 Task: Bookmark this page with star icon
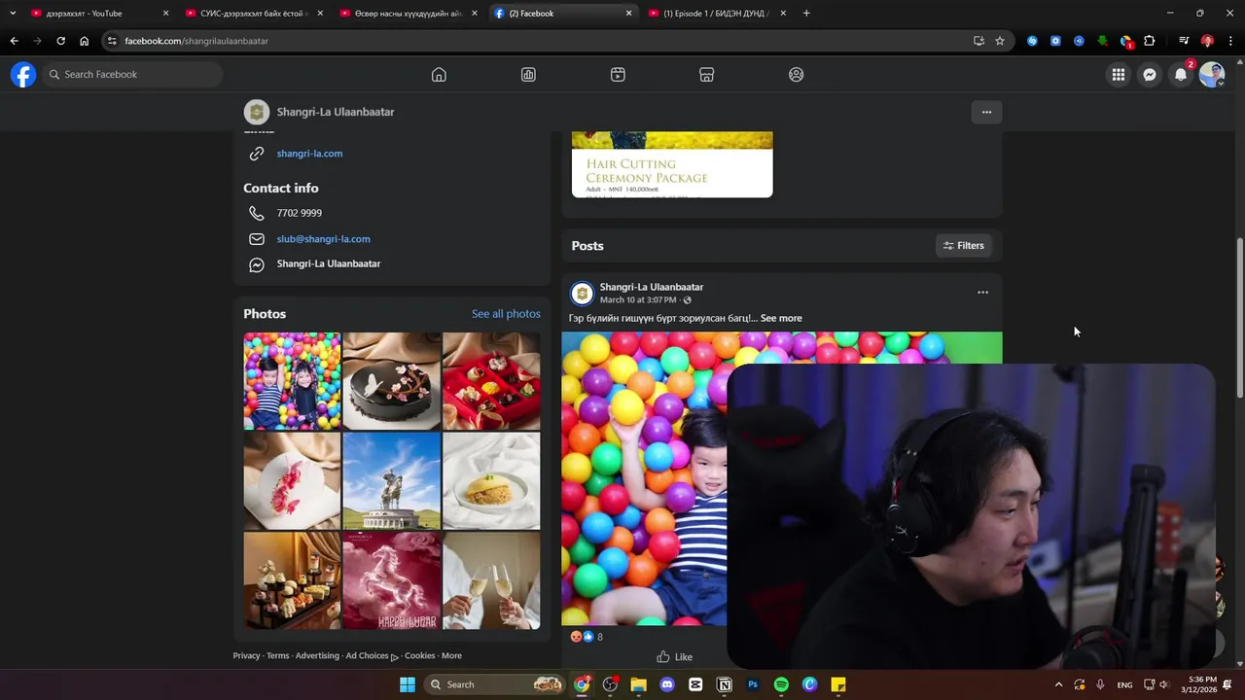tap(1000, 41)
